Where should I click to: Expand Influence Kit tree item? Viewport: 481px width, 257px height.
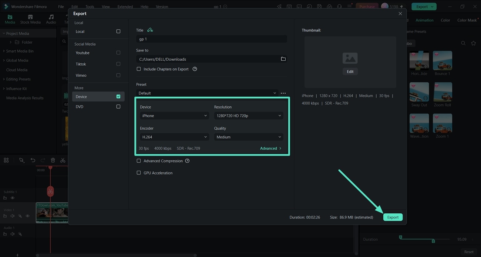coord(4,89)
